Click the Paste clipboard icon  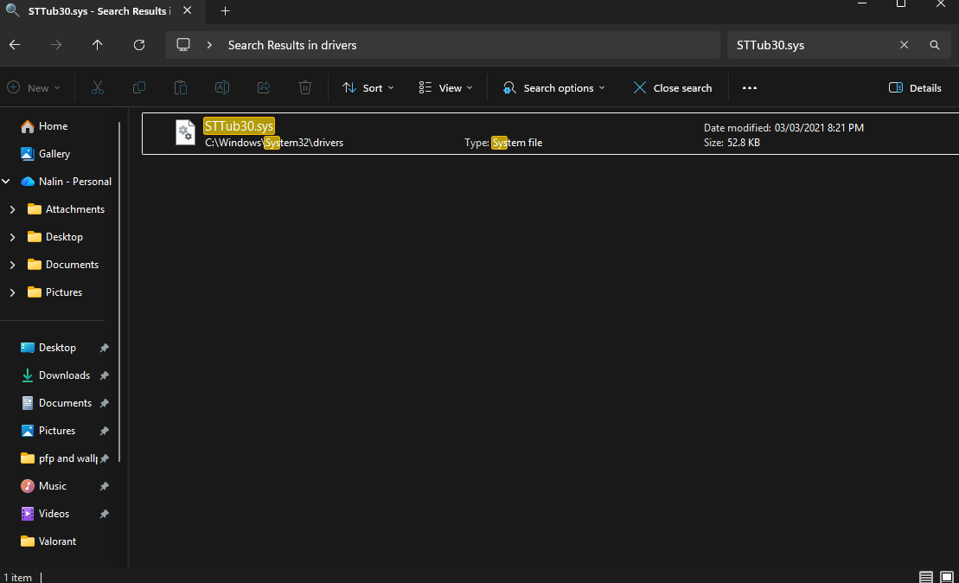181,88
